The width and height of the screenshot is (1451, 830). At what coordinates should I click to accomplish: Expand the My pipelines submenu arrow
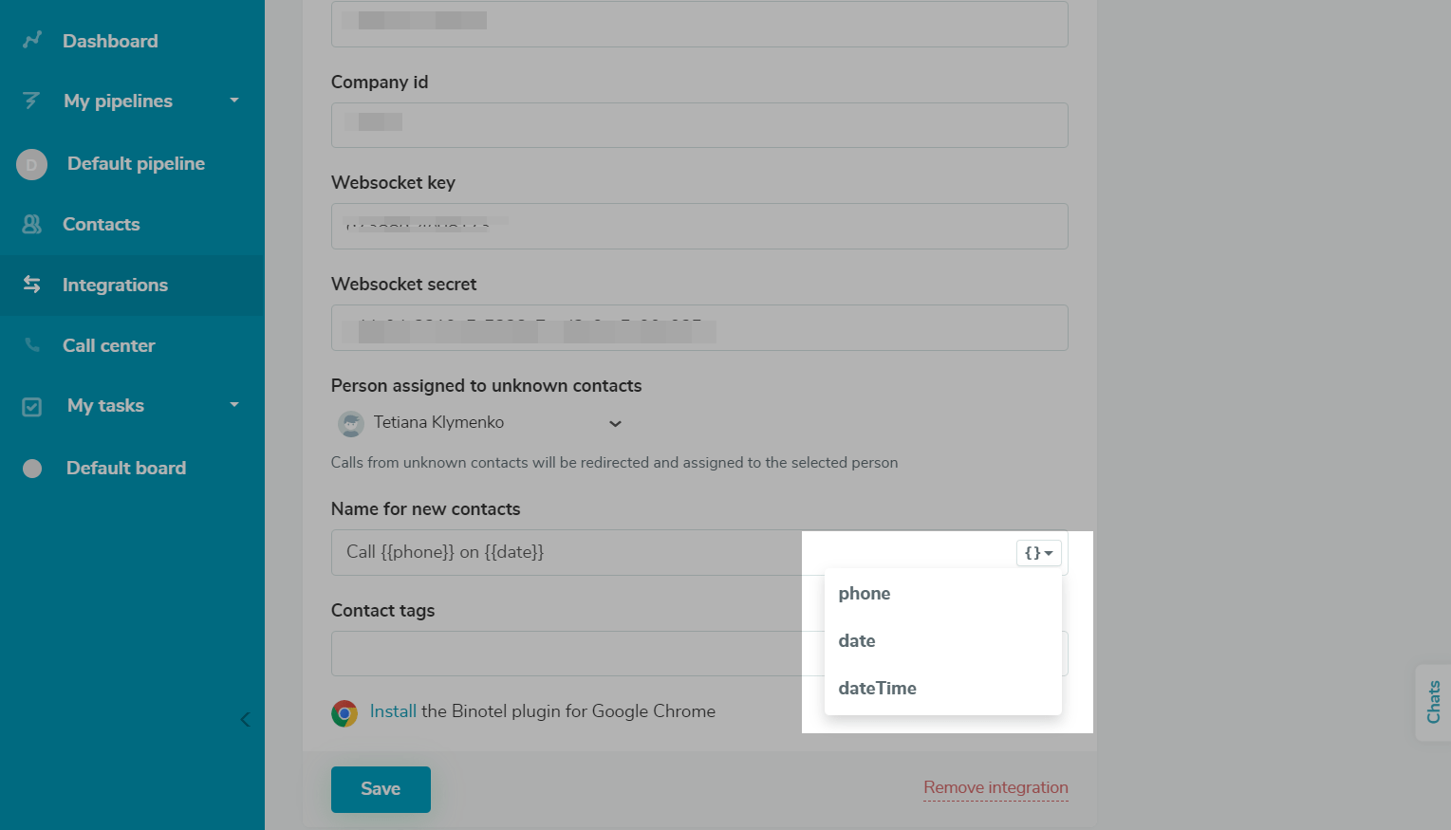coord(234,101)
